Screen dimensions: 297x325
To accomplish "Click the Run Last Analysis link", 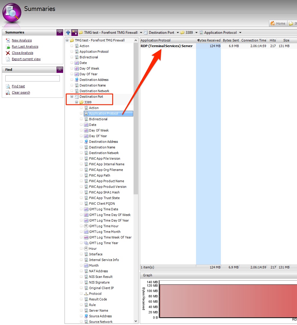I will click(x=25, y=47).
